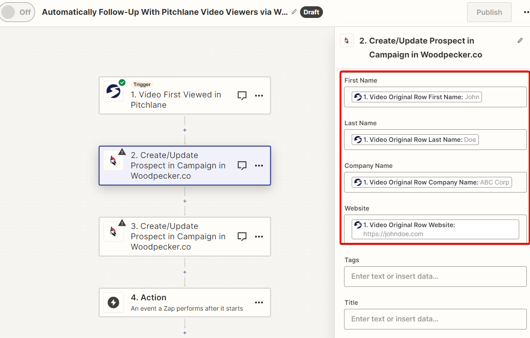Image resolution: width=530 pixels, height=338 pixels.
Task: Open the top-right more options menu
Action: (526, 12)
